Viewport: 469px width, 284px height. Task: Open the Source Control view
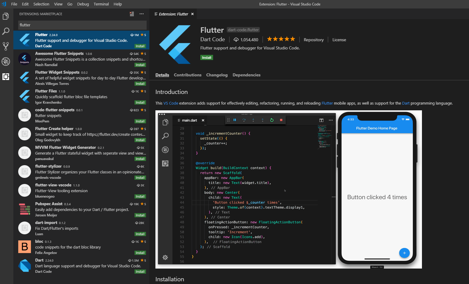[5, 46]
